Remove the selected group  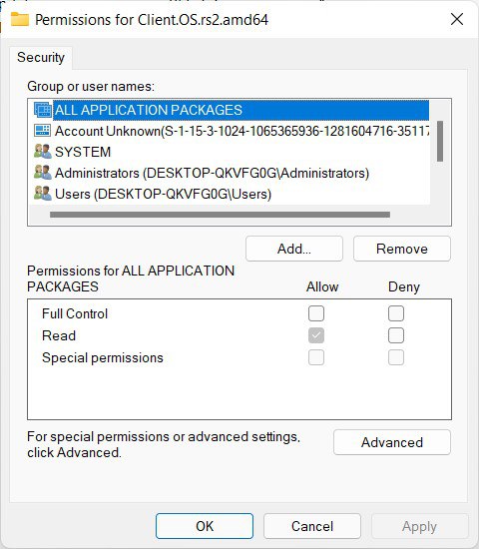[x=402, y=249]
